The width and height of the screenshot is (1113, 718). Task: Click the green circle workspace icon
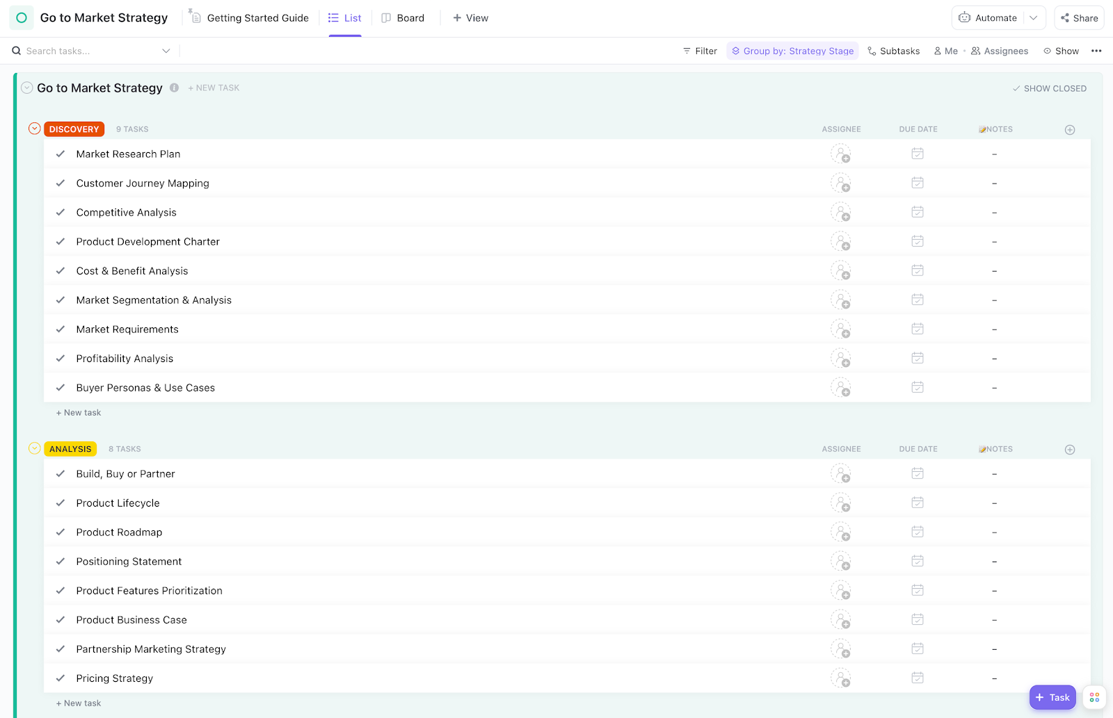(22, 18)
